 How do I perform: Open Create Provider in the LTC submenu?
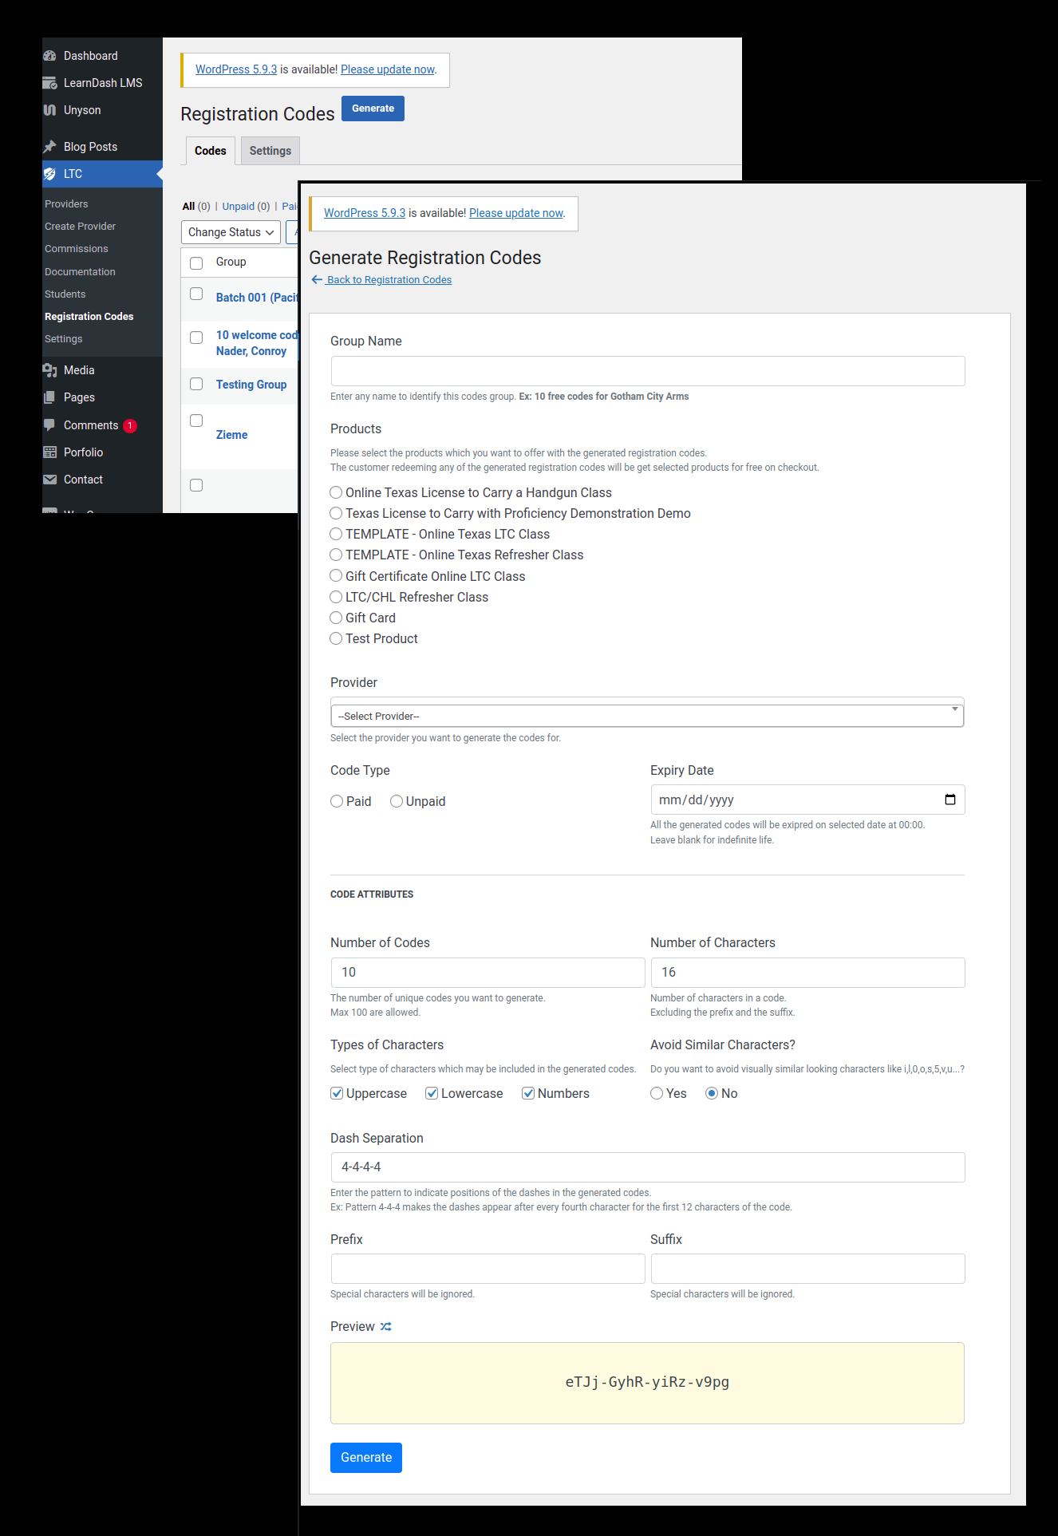[x=80, y=227]
